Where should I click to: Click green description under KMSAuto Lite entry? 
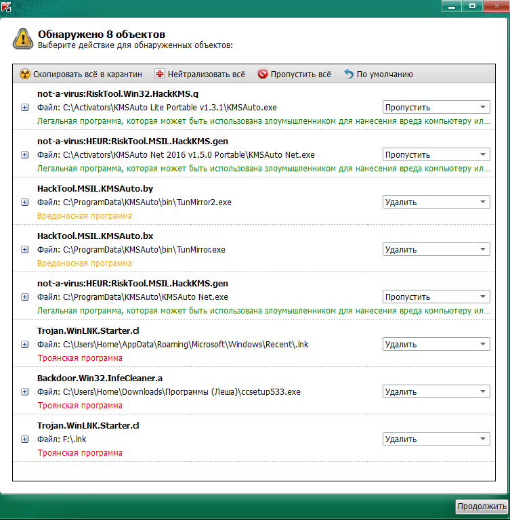tap(263, 121)
